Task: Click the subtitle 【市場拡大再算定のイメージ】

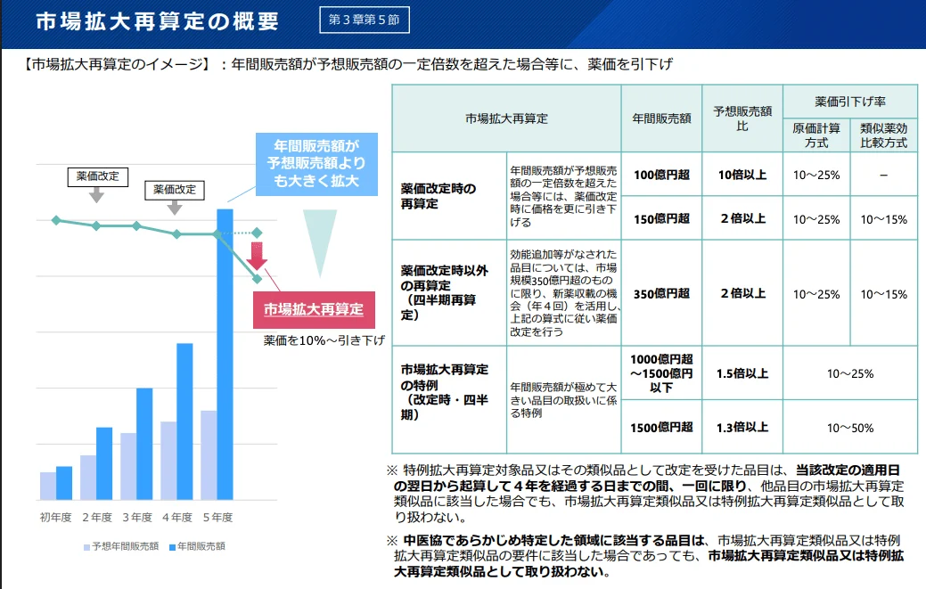Action: click(117, 64)
